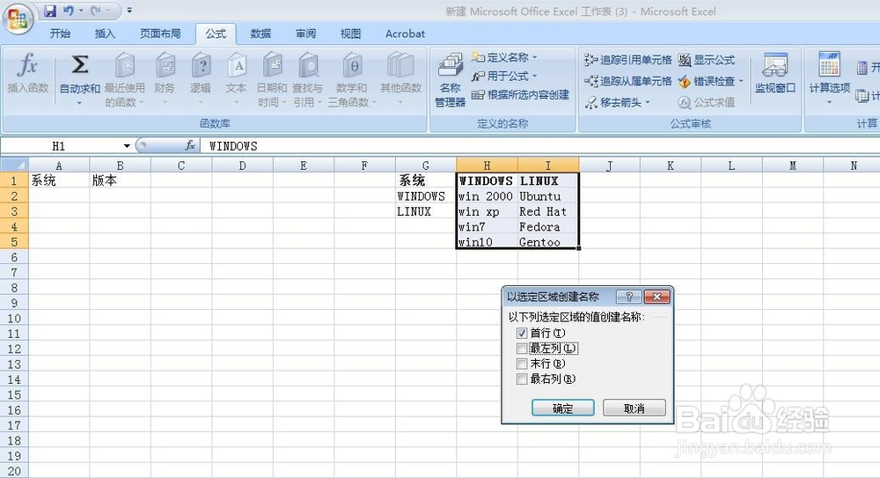The image size is (880, 478).
Task: Expand the Undo history dropdown arrow
Action: (x=81, y=10)
